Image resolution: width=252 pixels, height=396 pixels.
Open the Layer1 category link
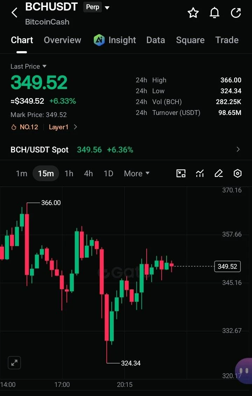click(58, 127)
